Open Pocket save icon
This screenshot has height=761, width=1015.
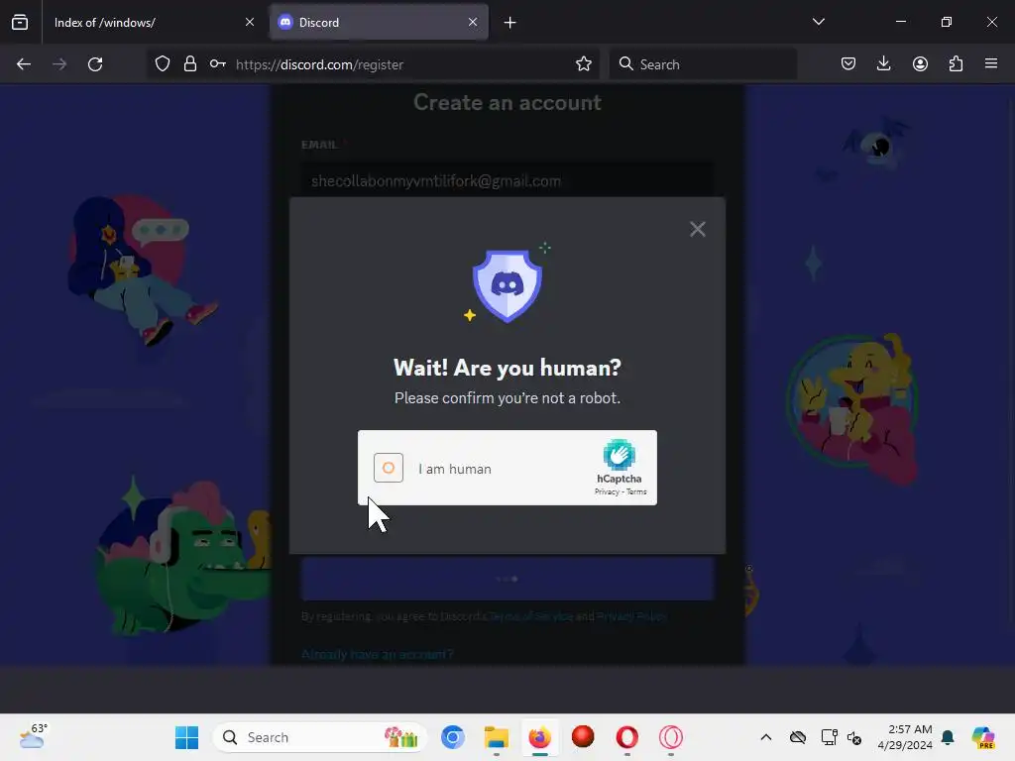tap(848, 64)
